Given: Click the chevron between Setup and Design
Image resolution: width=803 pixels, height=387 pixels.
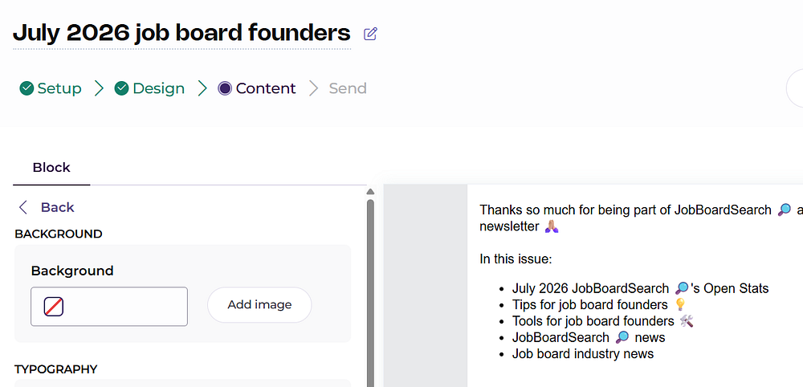Looking at the screenshot, I should coord(99,88).
